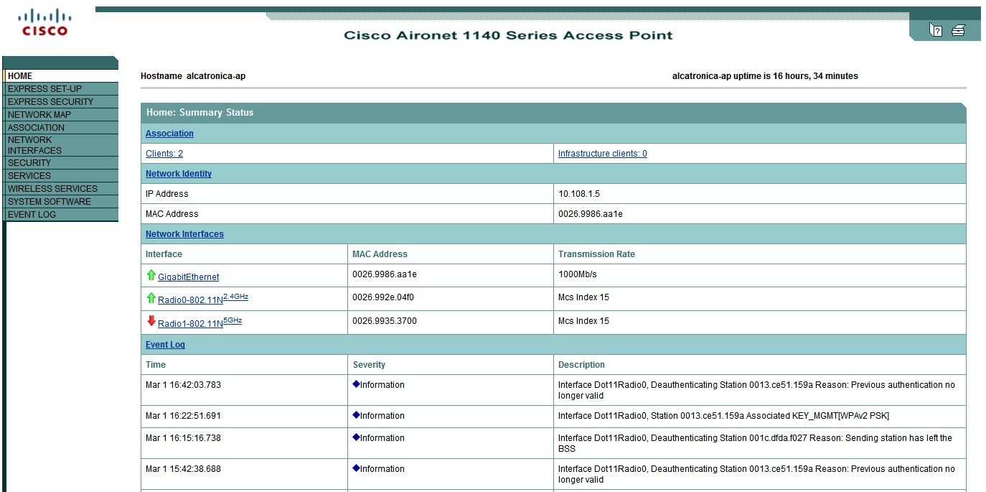Click the Network Identity section heading link
The height and width of the screenshot is (492, 986).
[178, 174]
